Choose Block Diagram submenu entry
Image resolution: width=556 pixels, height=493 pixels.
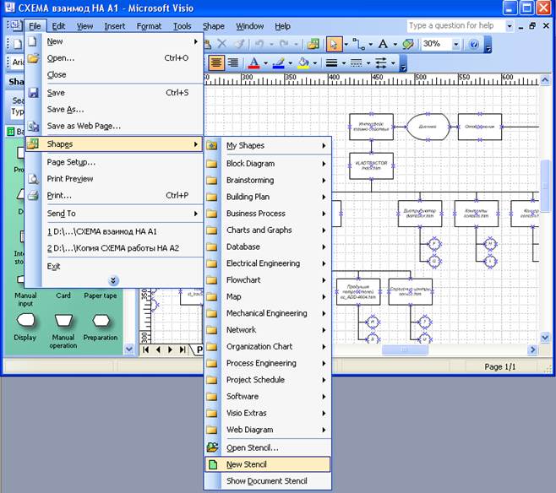click(267, 164)
